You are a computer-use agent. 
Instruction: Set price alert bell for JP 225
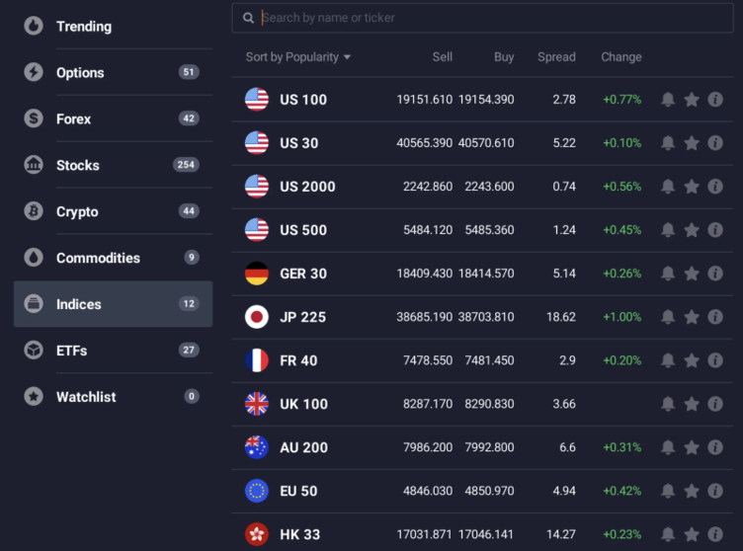click(668, 317)
